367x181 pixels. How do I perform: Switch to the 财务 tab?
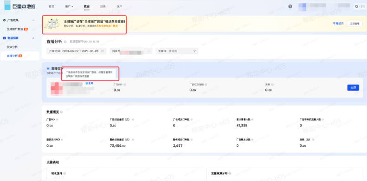(x=103, y=6)
